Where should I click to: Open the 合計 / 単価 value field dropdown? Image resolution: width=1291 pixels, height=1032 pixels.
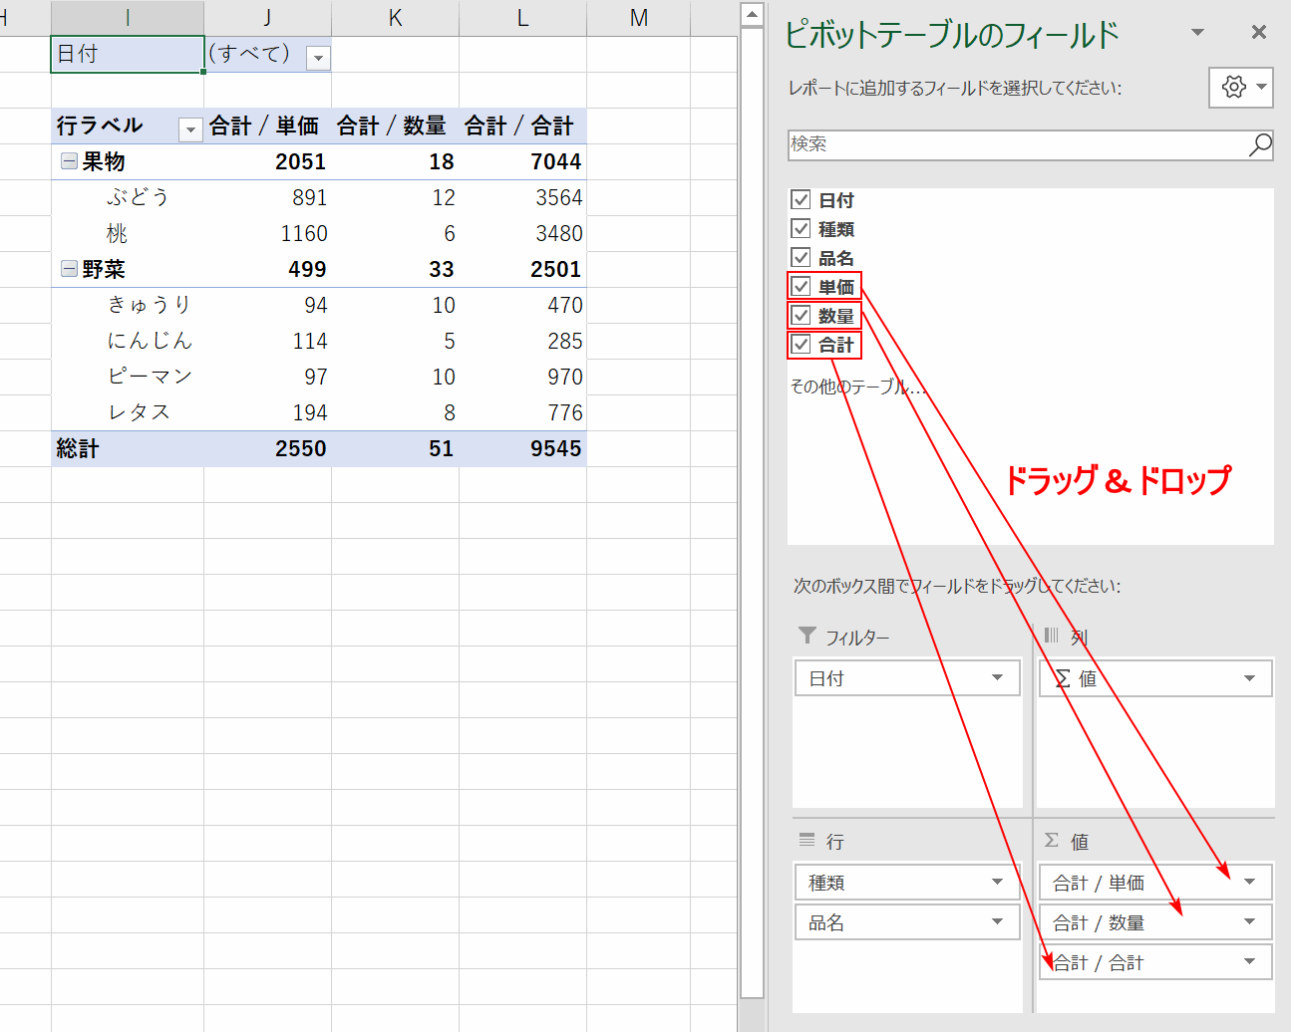coord(1249,883)
